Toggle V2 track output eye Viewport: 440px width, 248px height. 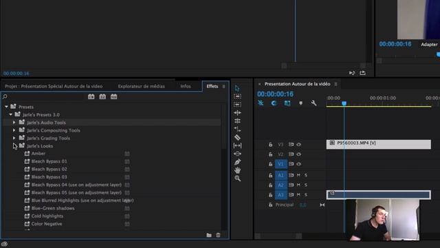[299, 154]
